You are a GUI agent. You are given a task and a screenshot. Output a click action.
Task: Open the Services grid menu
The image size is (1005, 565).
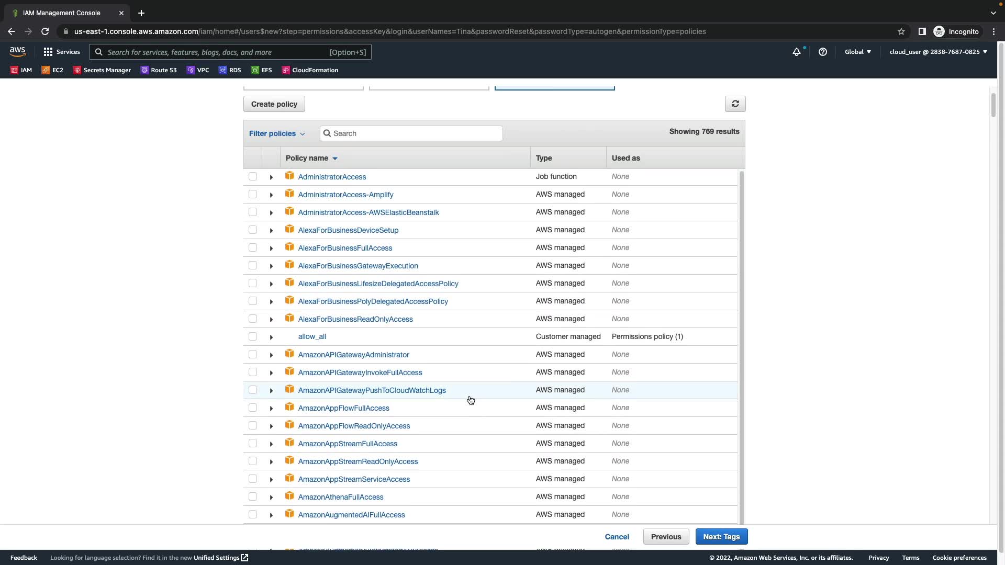click(x=61, y=52)
